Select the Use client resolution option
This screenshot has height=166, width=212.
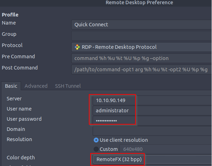pos(96,140)
